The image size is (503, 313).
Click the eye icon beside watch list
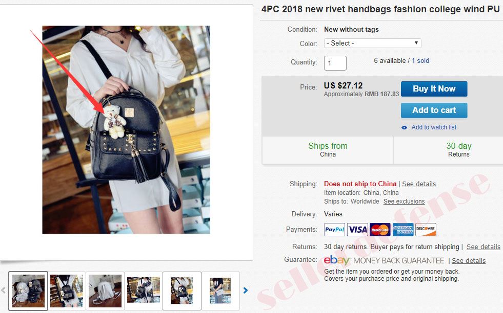point(404,127)
